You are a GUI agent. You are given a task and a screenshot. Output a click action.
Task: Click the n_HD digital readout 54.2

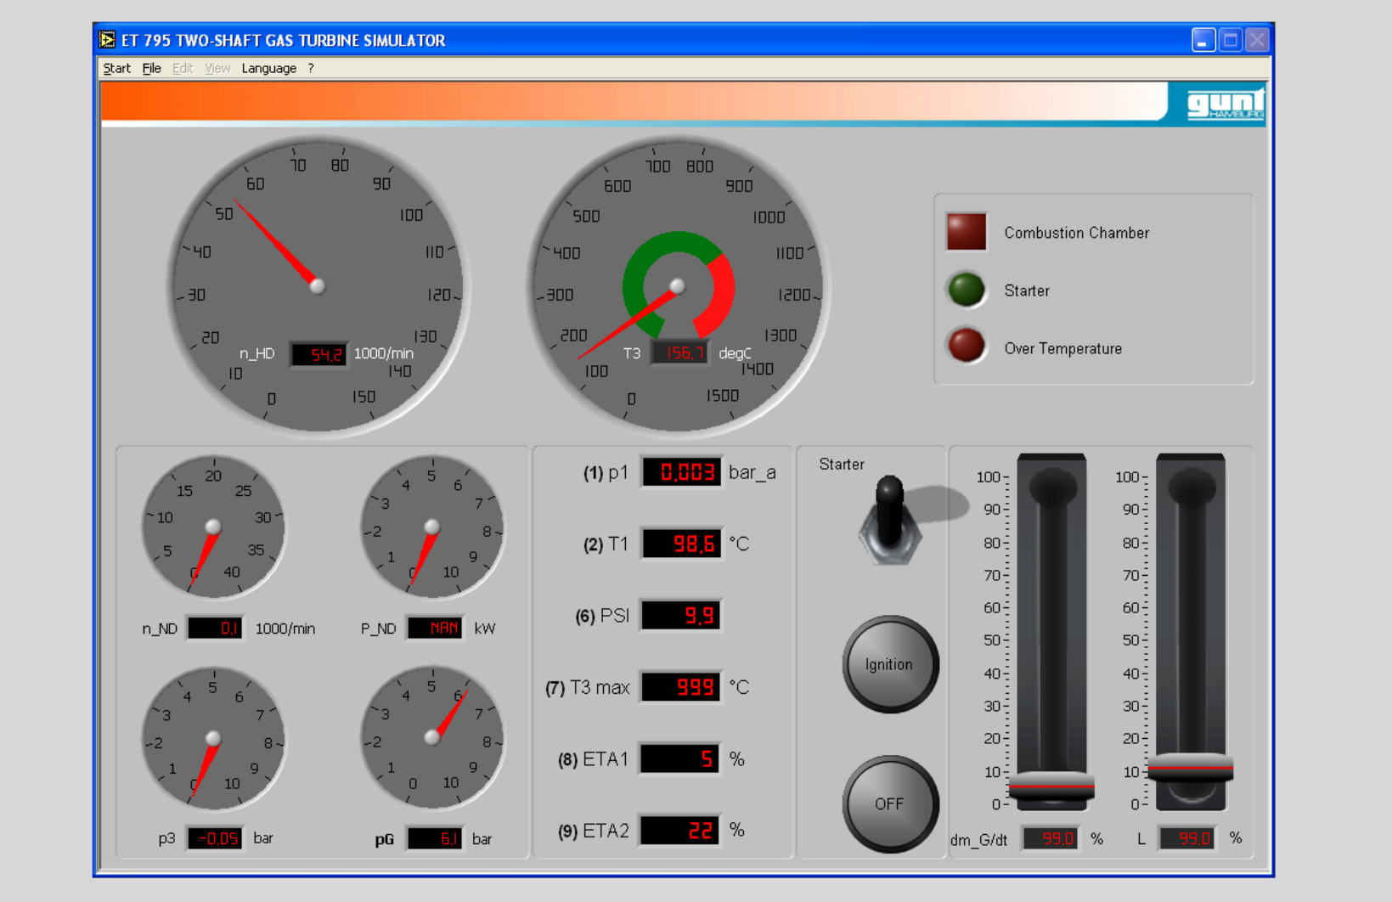tap(319, 354)
